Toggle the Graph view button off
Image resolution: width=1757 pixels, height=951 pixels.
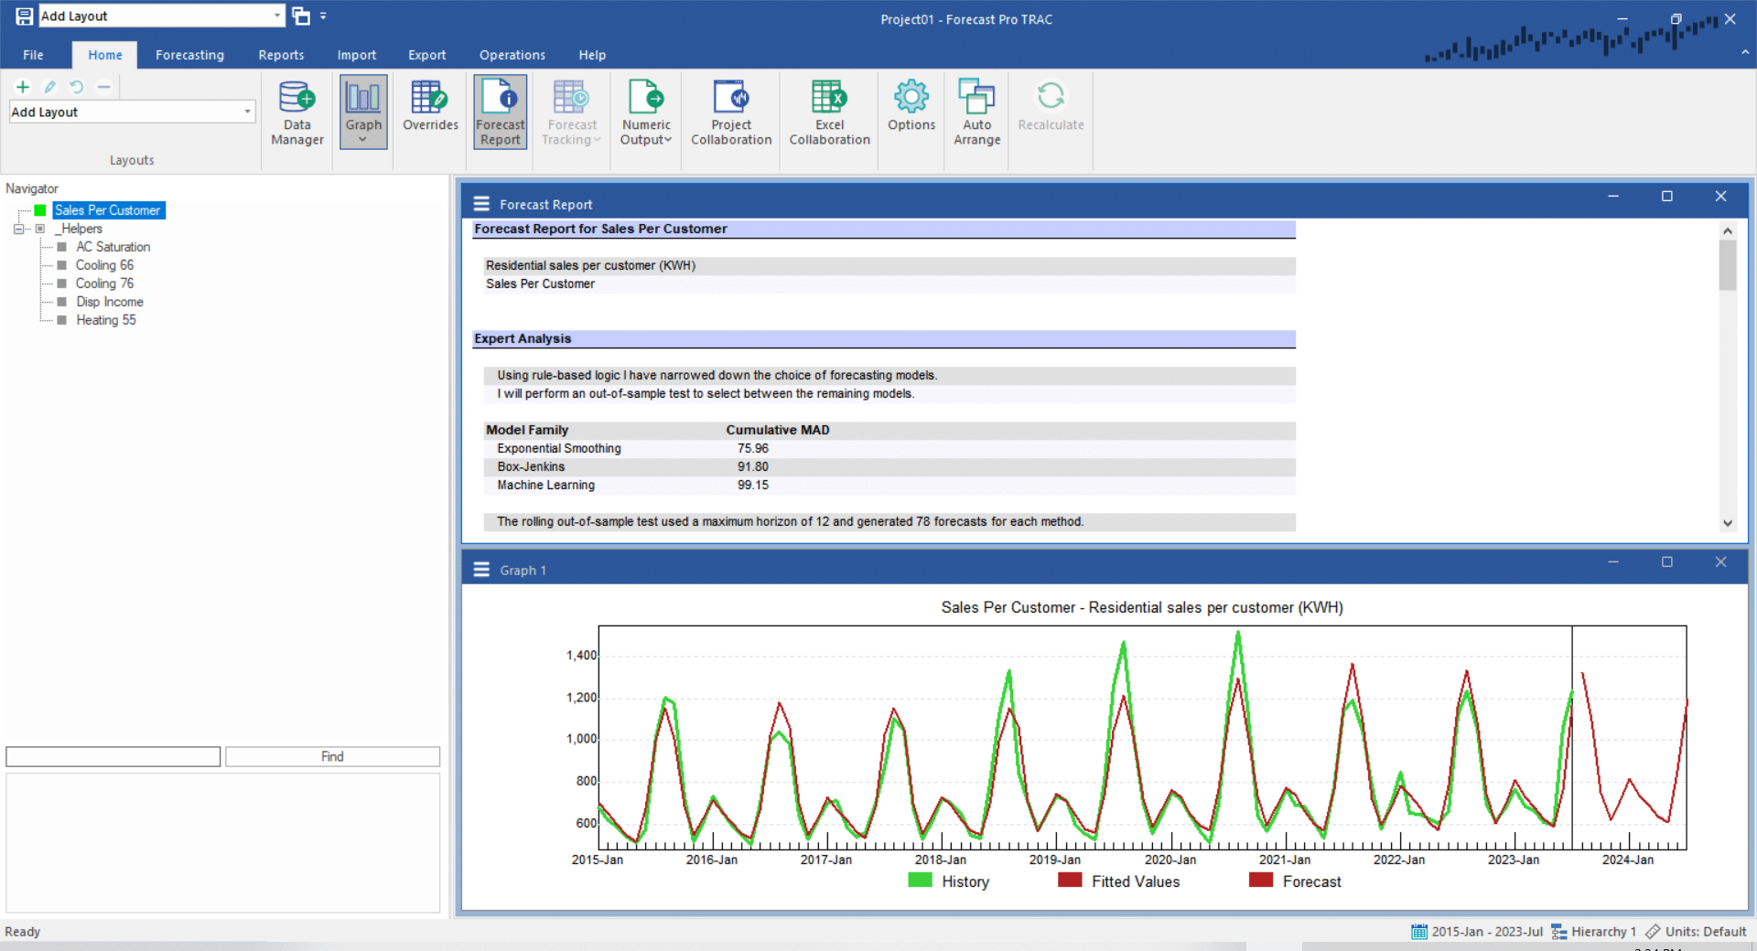(363, 112)
